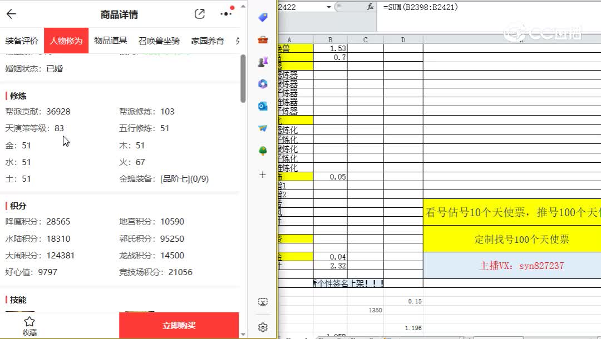Click the name box showing 2422

302,7
